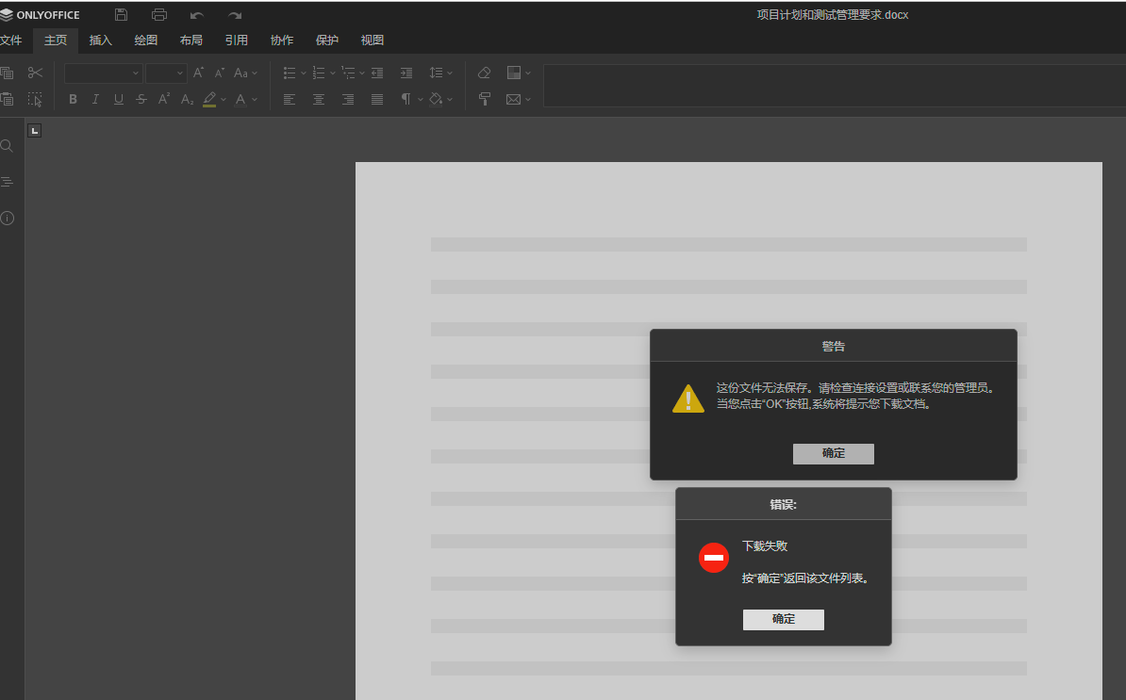This screenshot has width=1126, height=700.
Task: Click the Select All icon
Action: coord(35,99)
